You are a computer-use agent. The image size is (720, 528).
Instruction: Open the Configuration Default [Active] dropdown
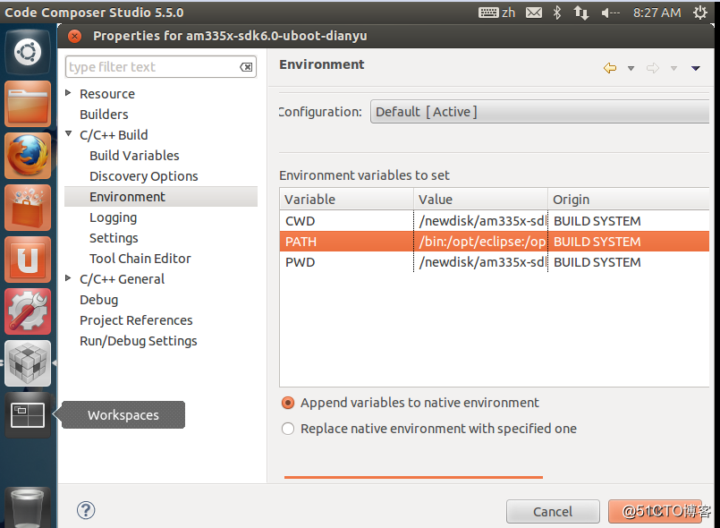pos(539,112)
